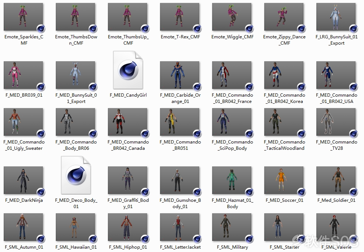Click the file name label F_MED_Commando_BR051
The image size is (364, 252).
[180, 145]
